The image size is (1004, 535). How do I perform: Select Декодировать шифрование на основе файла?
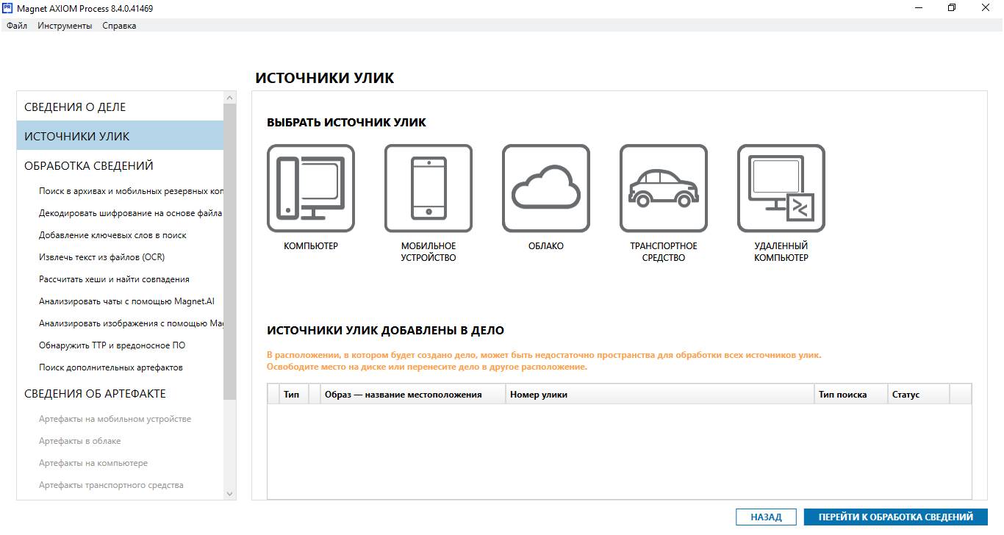coord(131,213)
